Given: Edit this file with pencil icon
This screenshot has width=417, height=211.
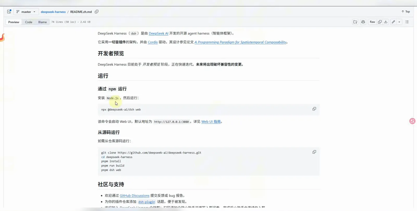Looking at the screenshot, I should point(393,22).
